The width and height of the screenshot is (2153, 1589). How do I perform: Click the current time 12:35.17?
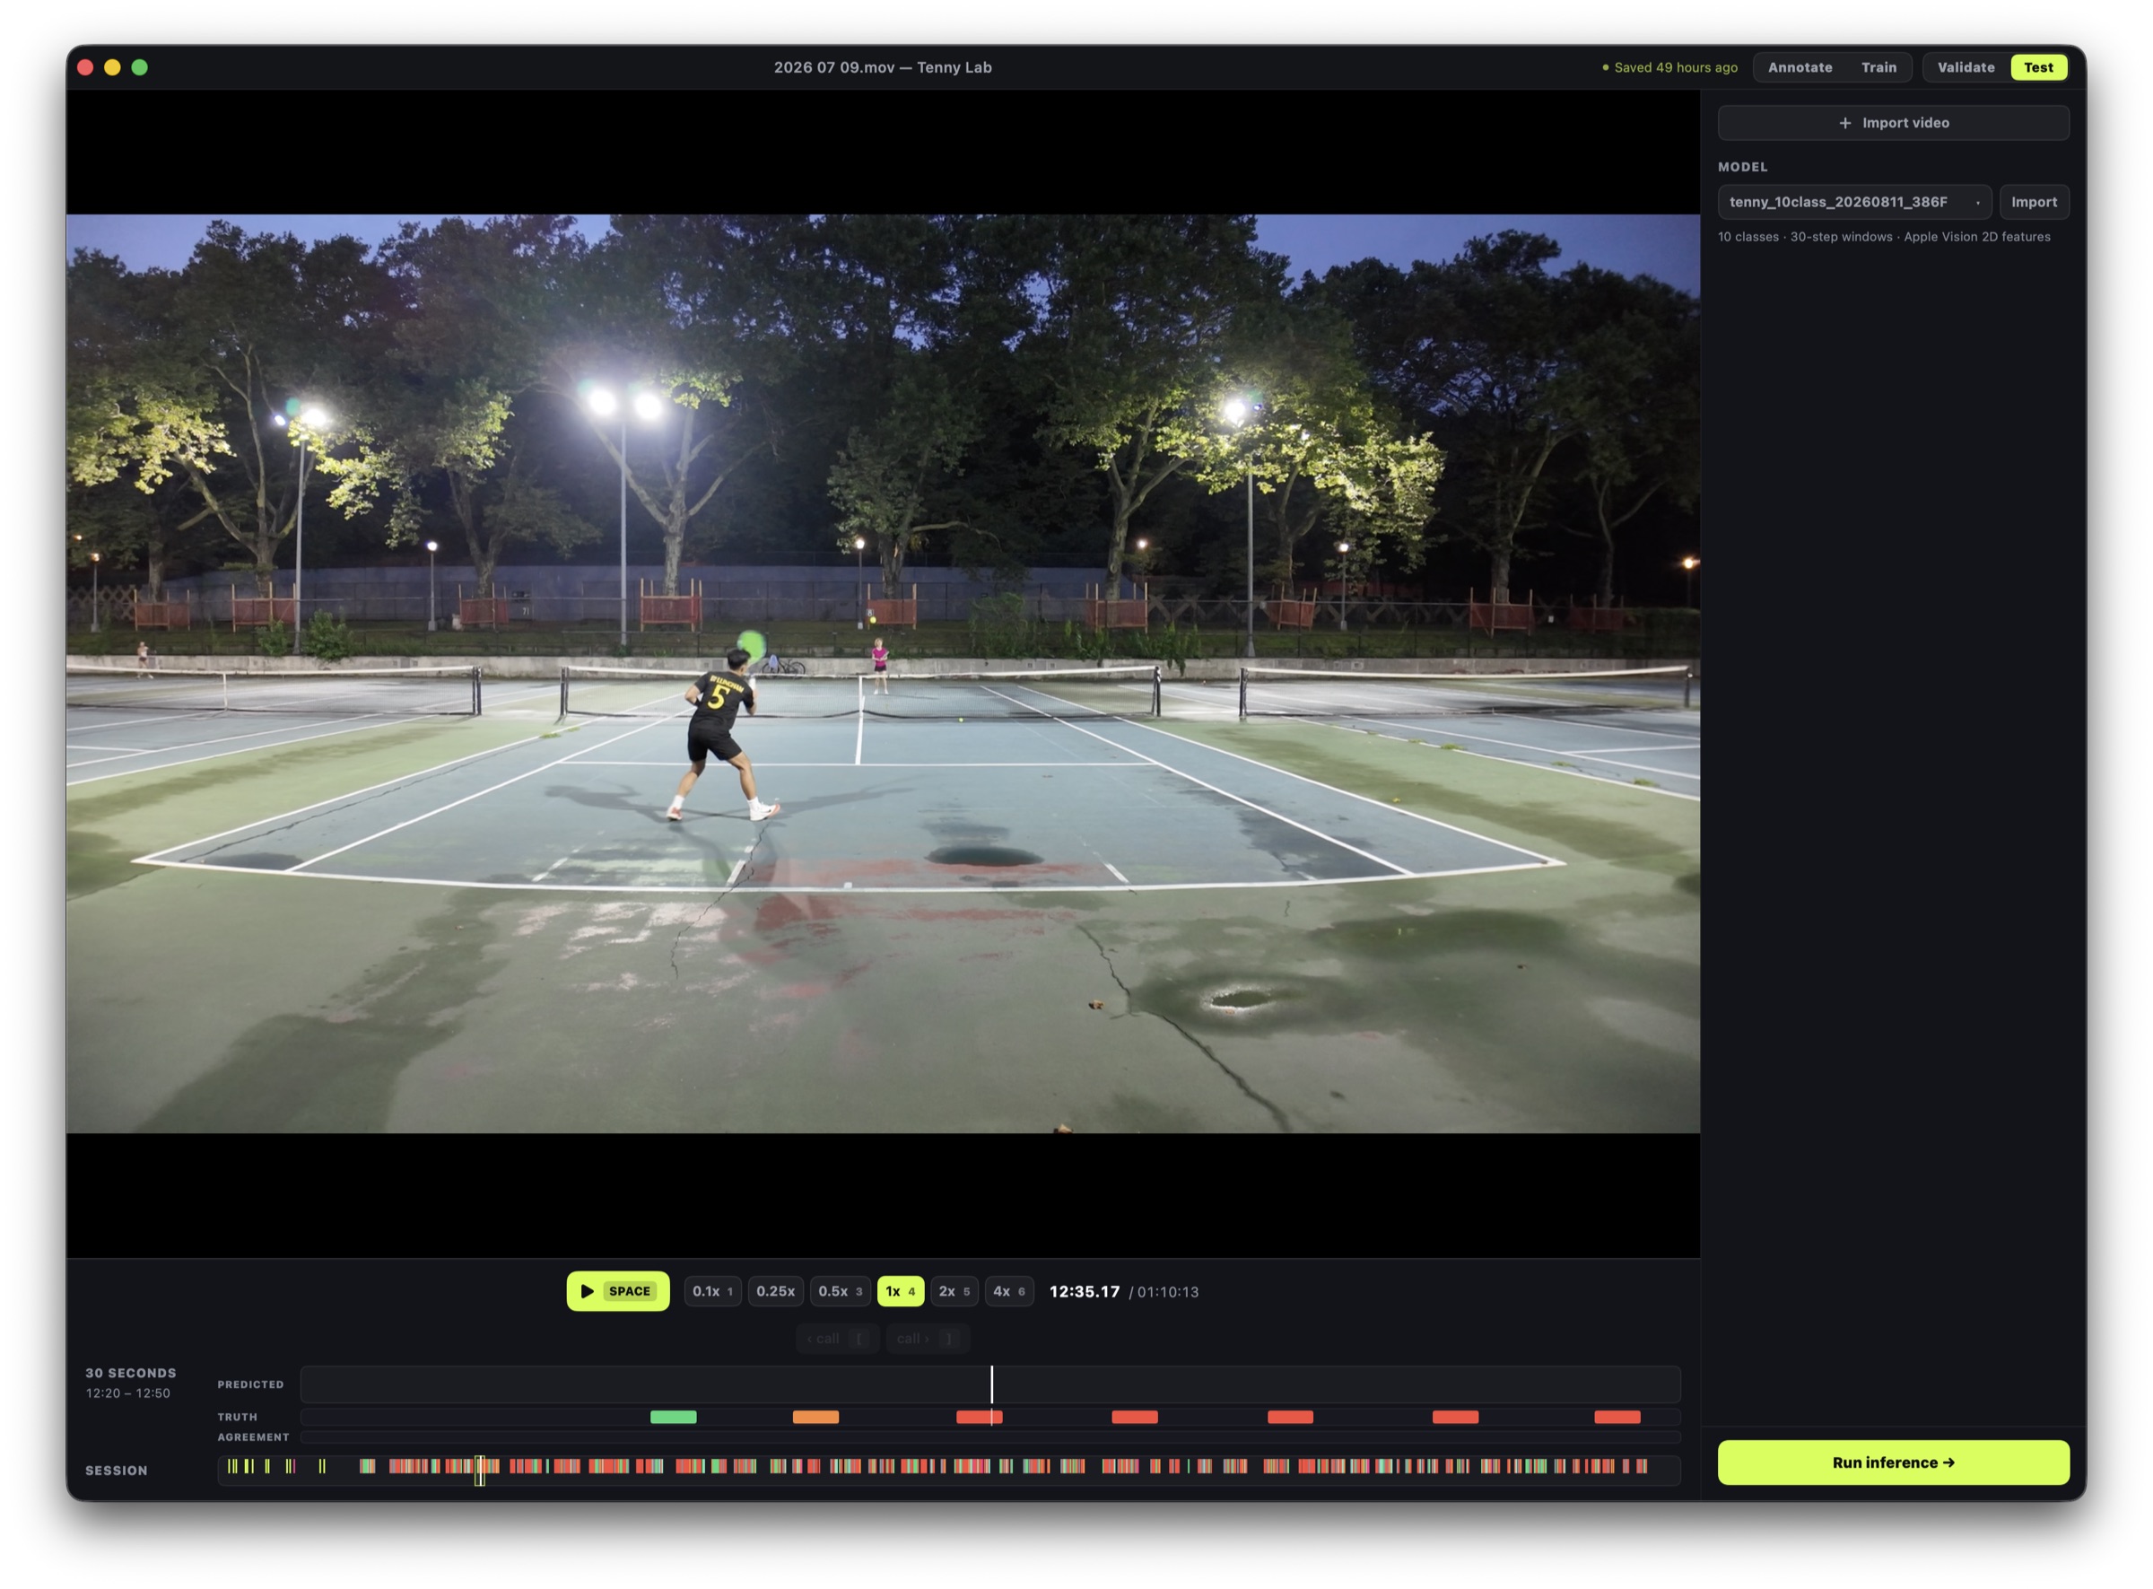(1084, 1292)
